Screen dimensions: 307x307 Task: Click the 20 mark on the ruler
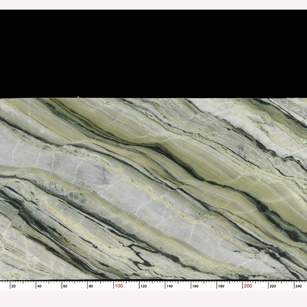tap(13, 286)
